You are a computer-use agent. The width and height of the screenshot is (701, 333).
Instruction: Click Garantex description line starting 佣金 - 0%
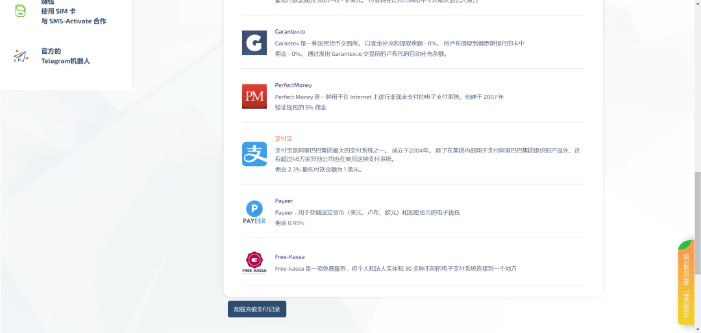(x=362, y=54)
